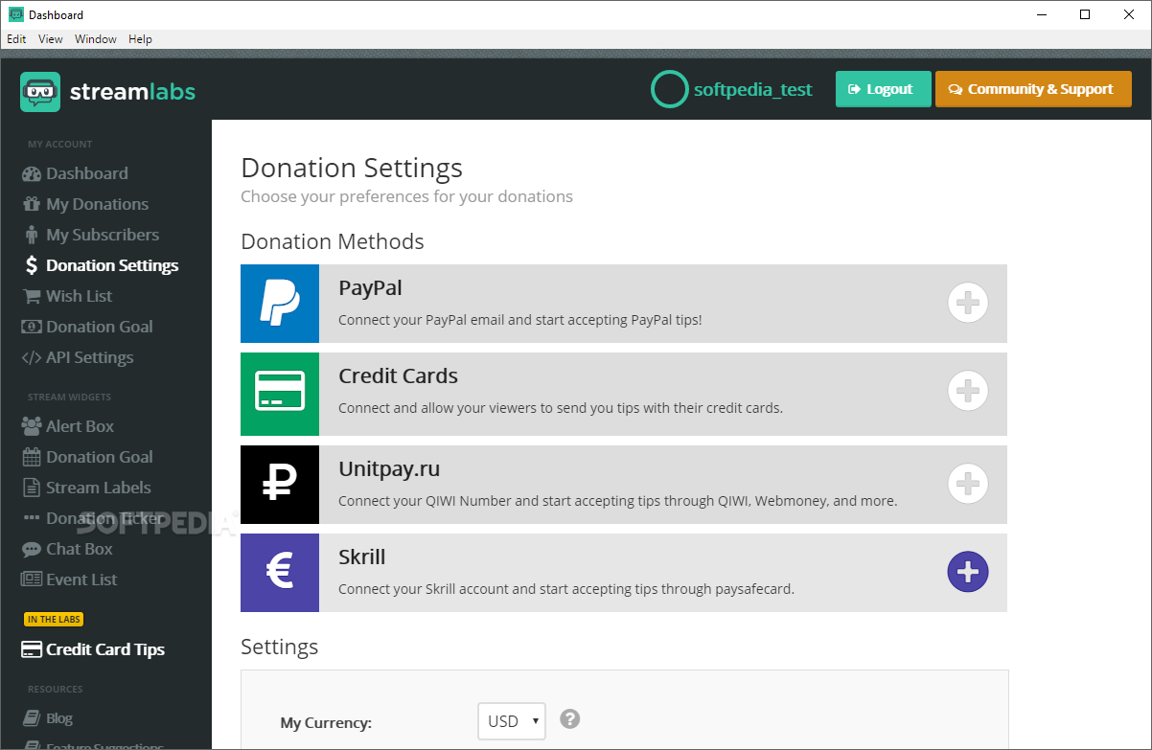This screenshot has width=1152, height=750.
Task: Open Donation Goal under My Account
Action: click(87, 327)
